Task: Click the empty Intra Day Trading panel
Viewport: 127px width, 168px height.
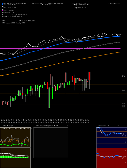Action: [x=51, y=143]
